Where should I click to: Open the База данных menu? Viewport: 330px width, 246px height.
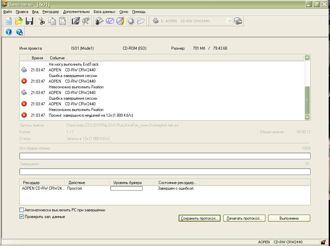coord(105,12)
